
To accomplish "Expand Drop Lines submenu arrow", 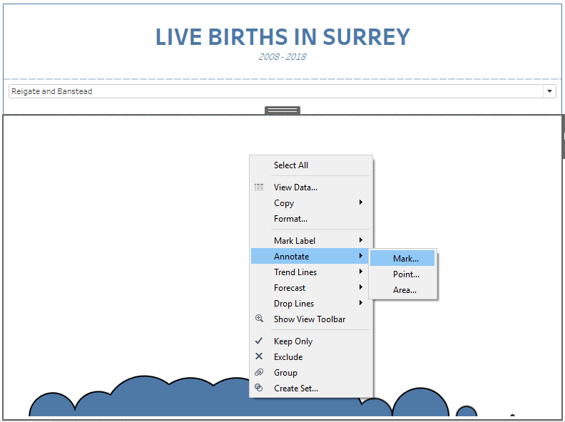I will (x=361, y=303).
